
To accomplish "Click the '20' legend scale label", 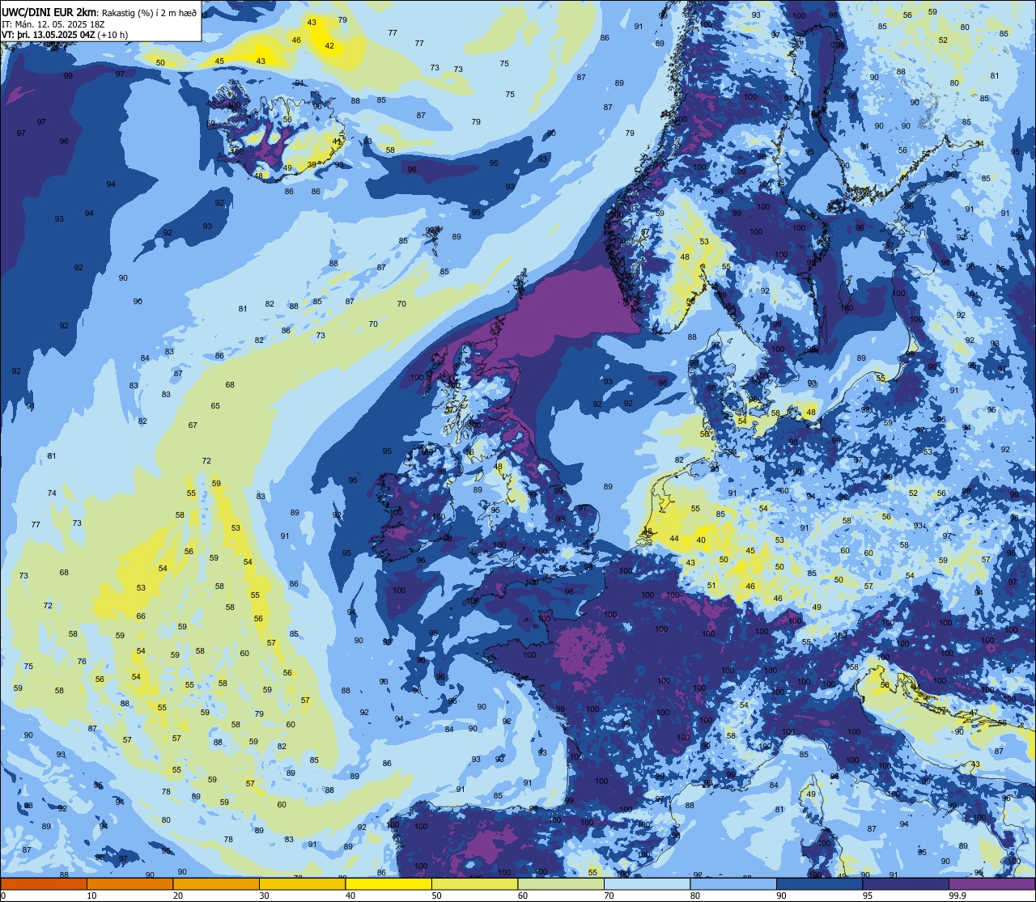I will [x=178, y=896].
